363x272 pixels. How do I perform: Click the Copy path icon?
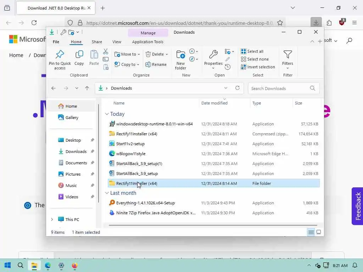click(106, 59)
